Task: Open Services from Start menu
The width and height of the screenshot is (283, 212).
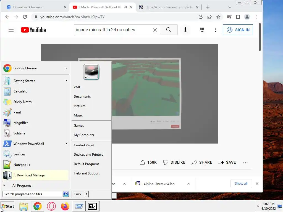Action: click(x=35, y=154)
